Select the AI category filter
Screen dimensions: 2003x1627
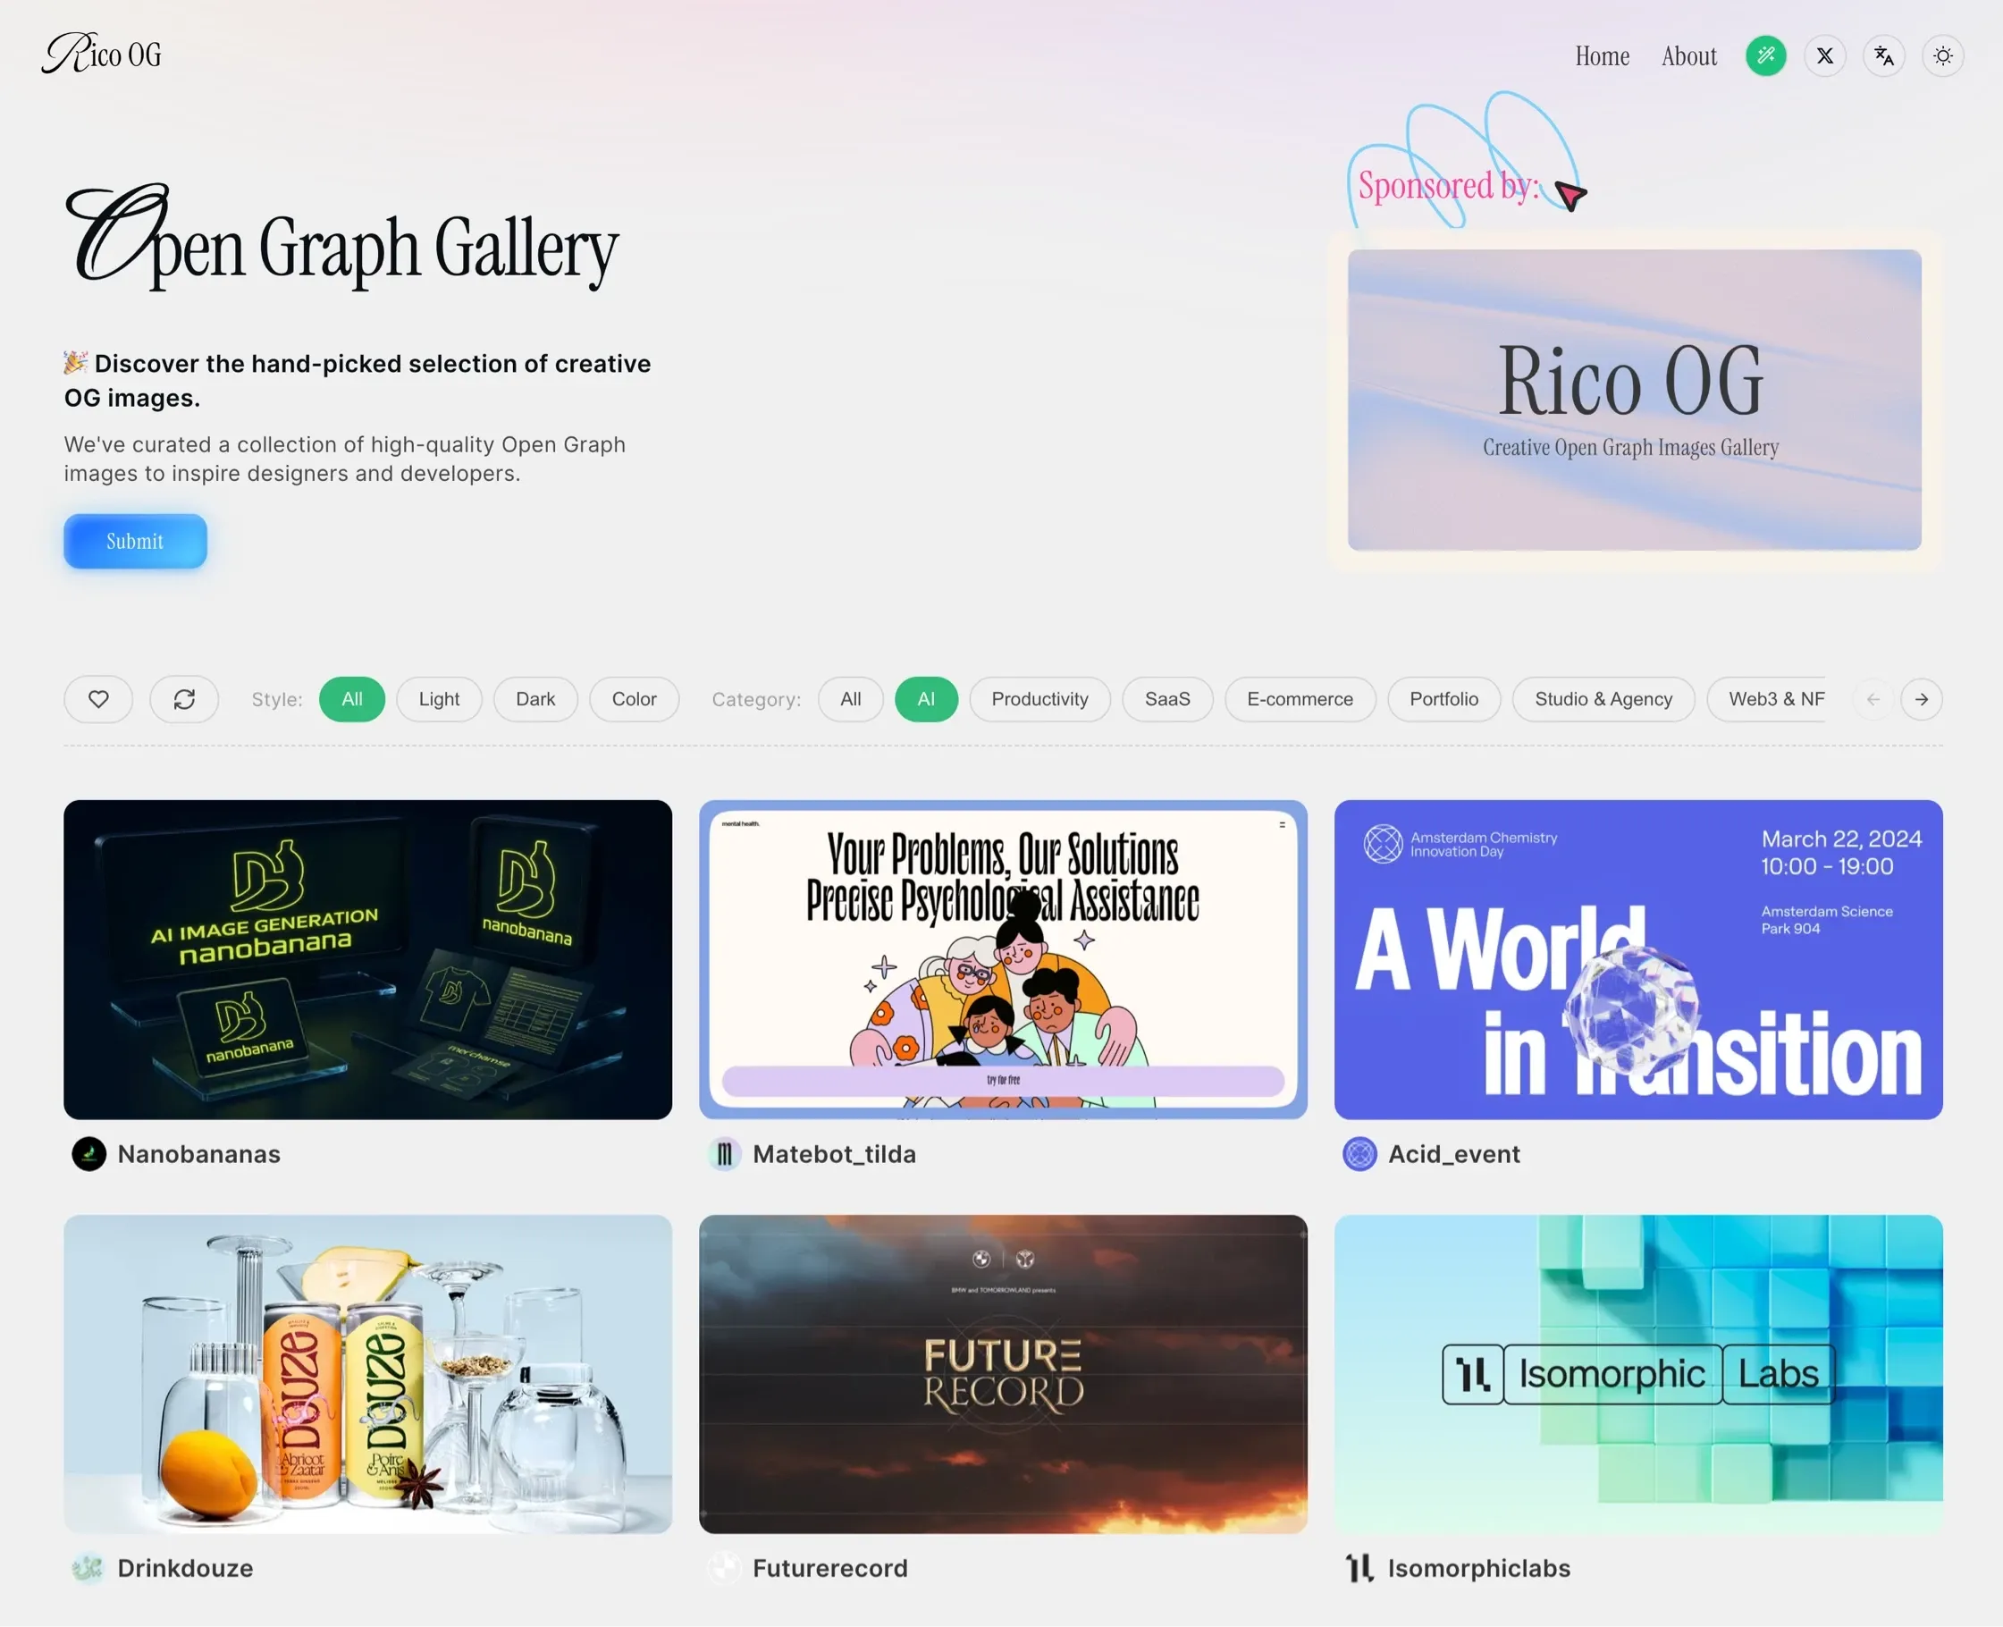tap(927, 699)
